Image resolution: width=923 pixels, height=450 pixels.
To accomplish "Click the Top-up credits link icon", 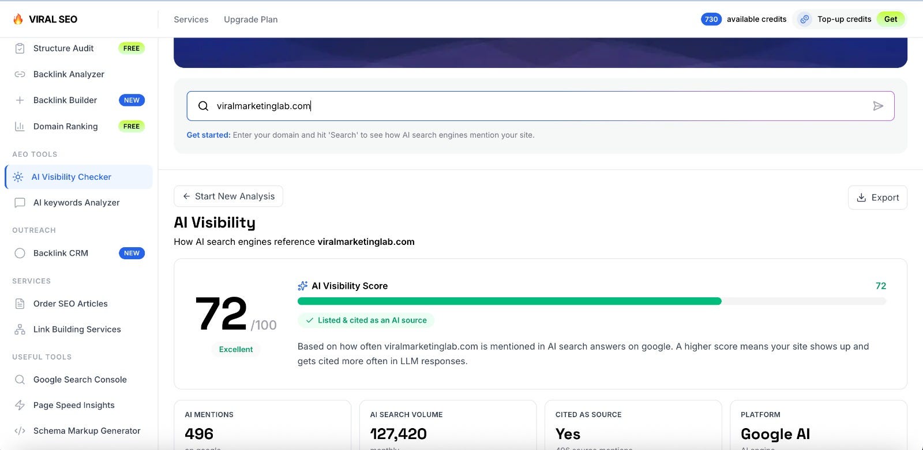I will tap(804, 19).
